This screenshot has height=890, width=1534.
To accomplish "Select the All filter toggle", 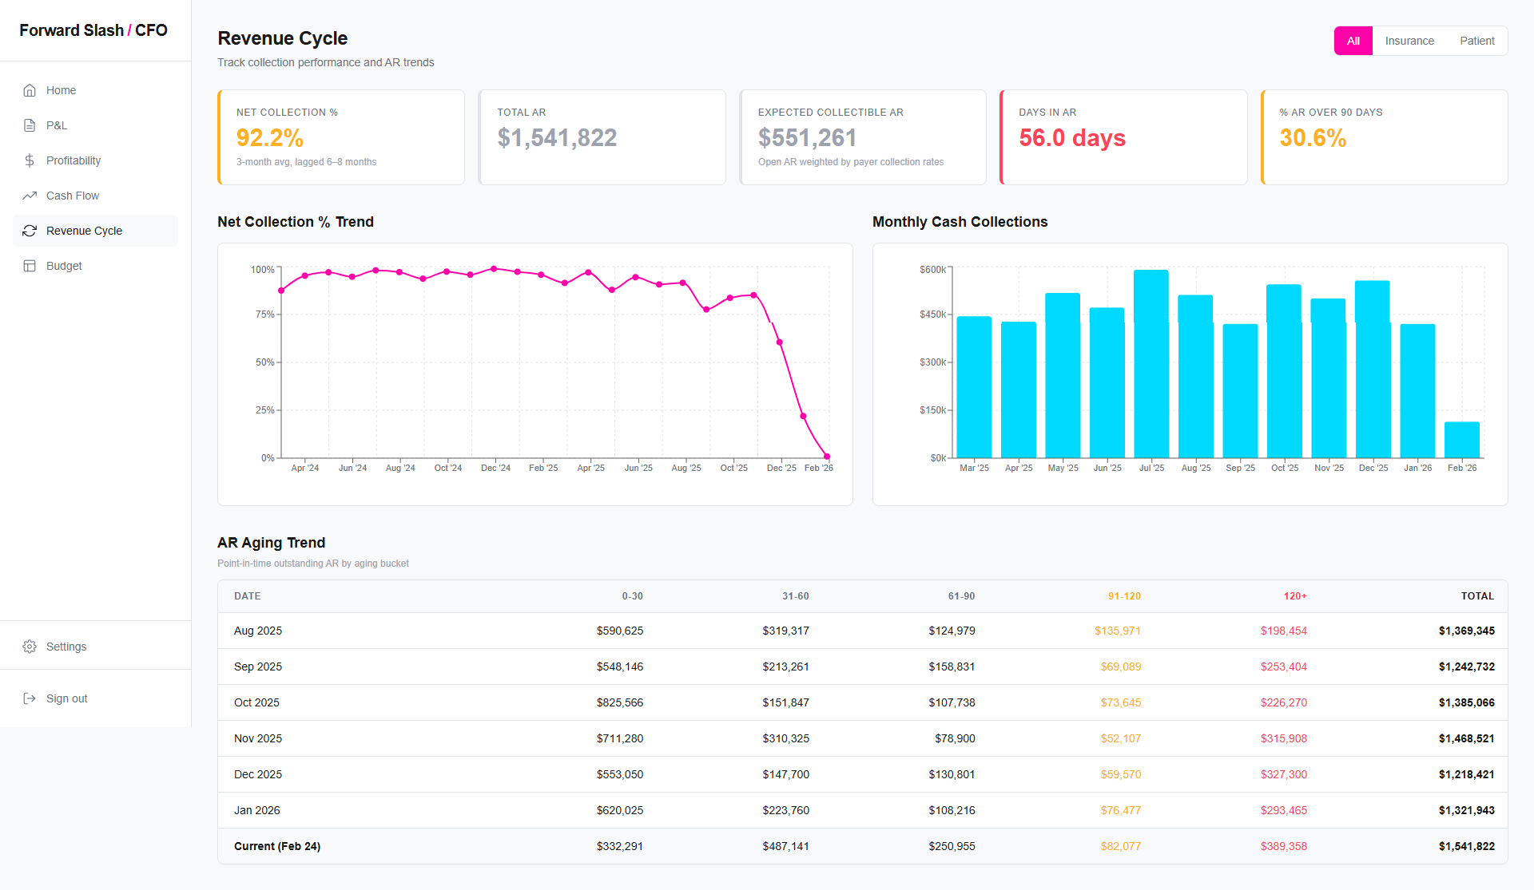I will pos(1353,41).
